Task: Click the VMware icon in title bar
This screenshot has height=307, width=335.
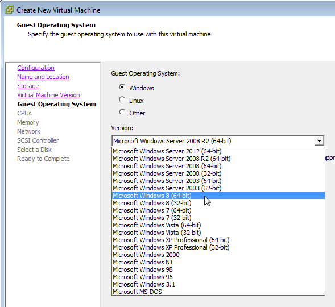Action: tap(10, 10)
